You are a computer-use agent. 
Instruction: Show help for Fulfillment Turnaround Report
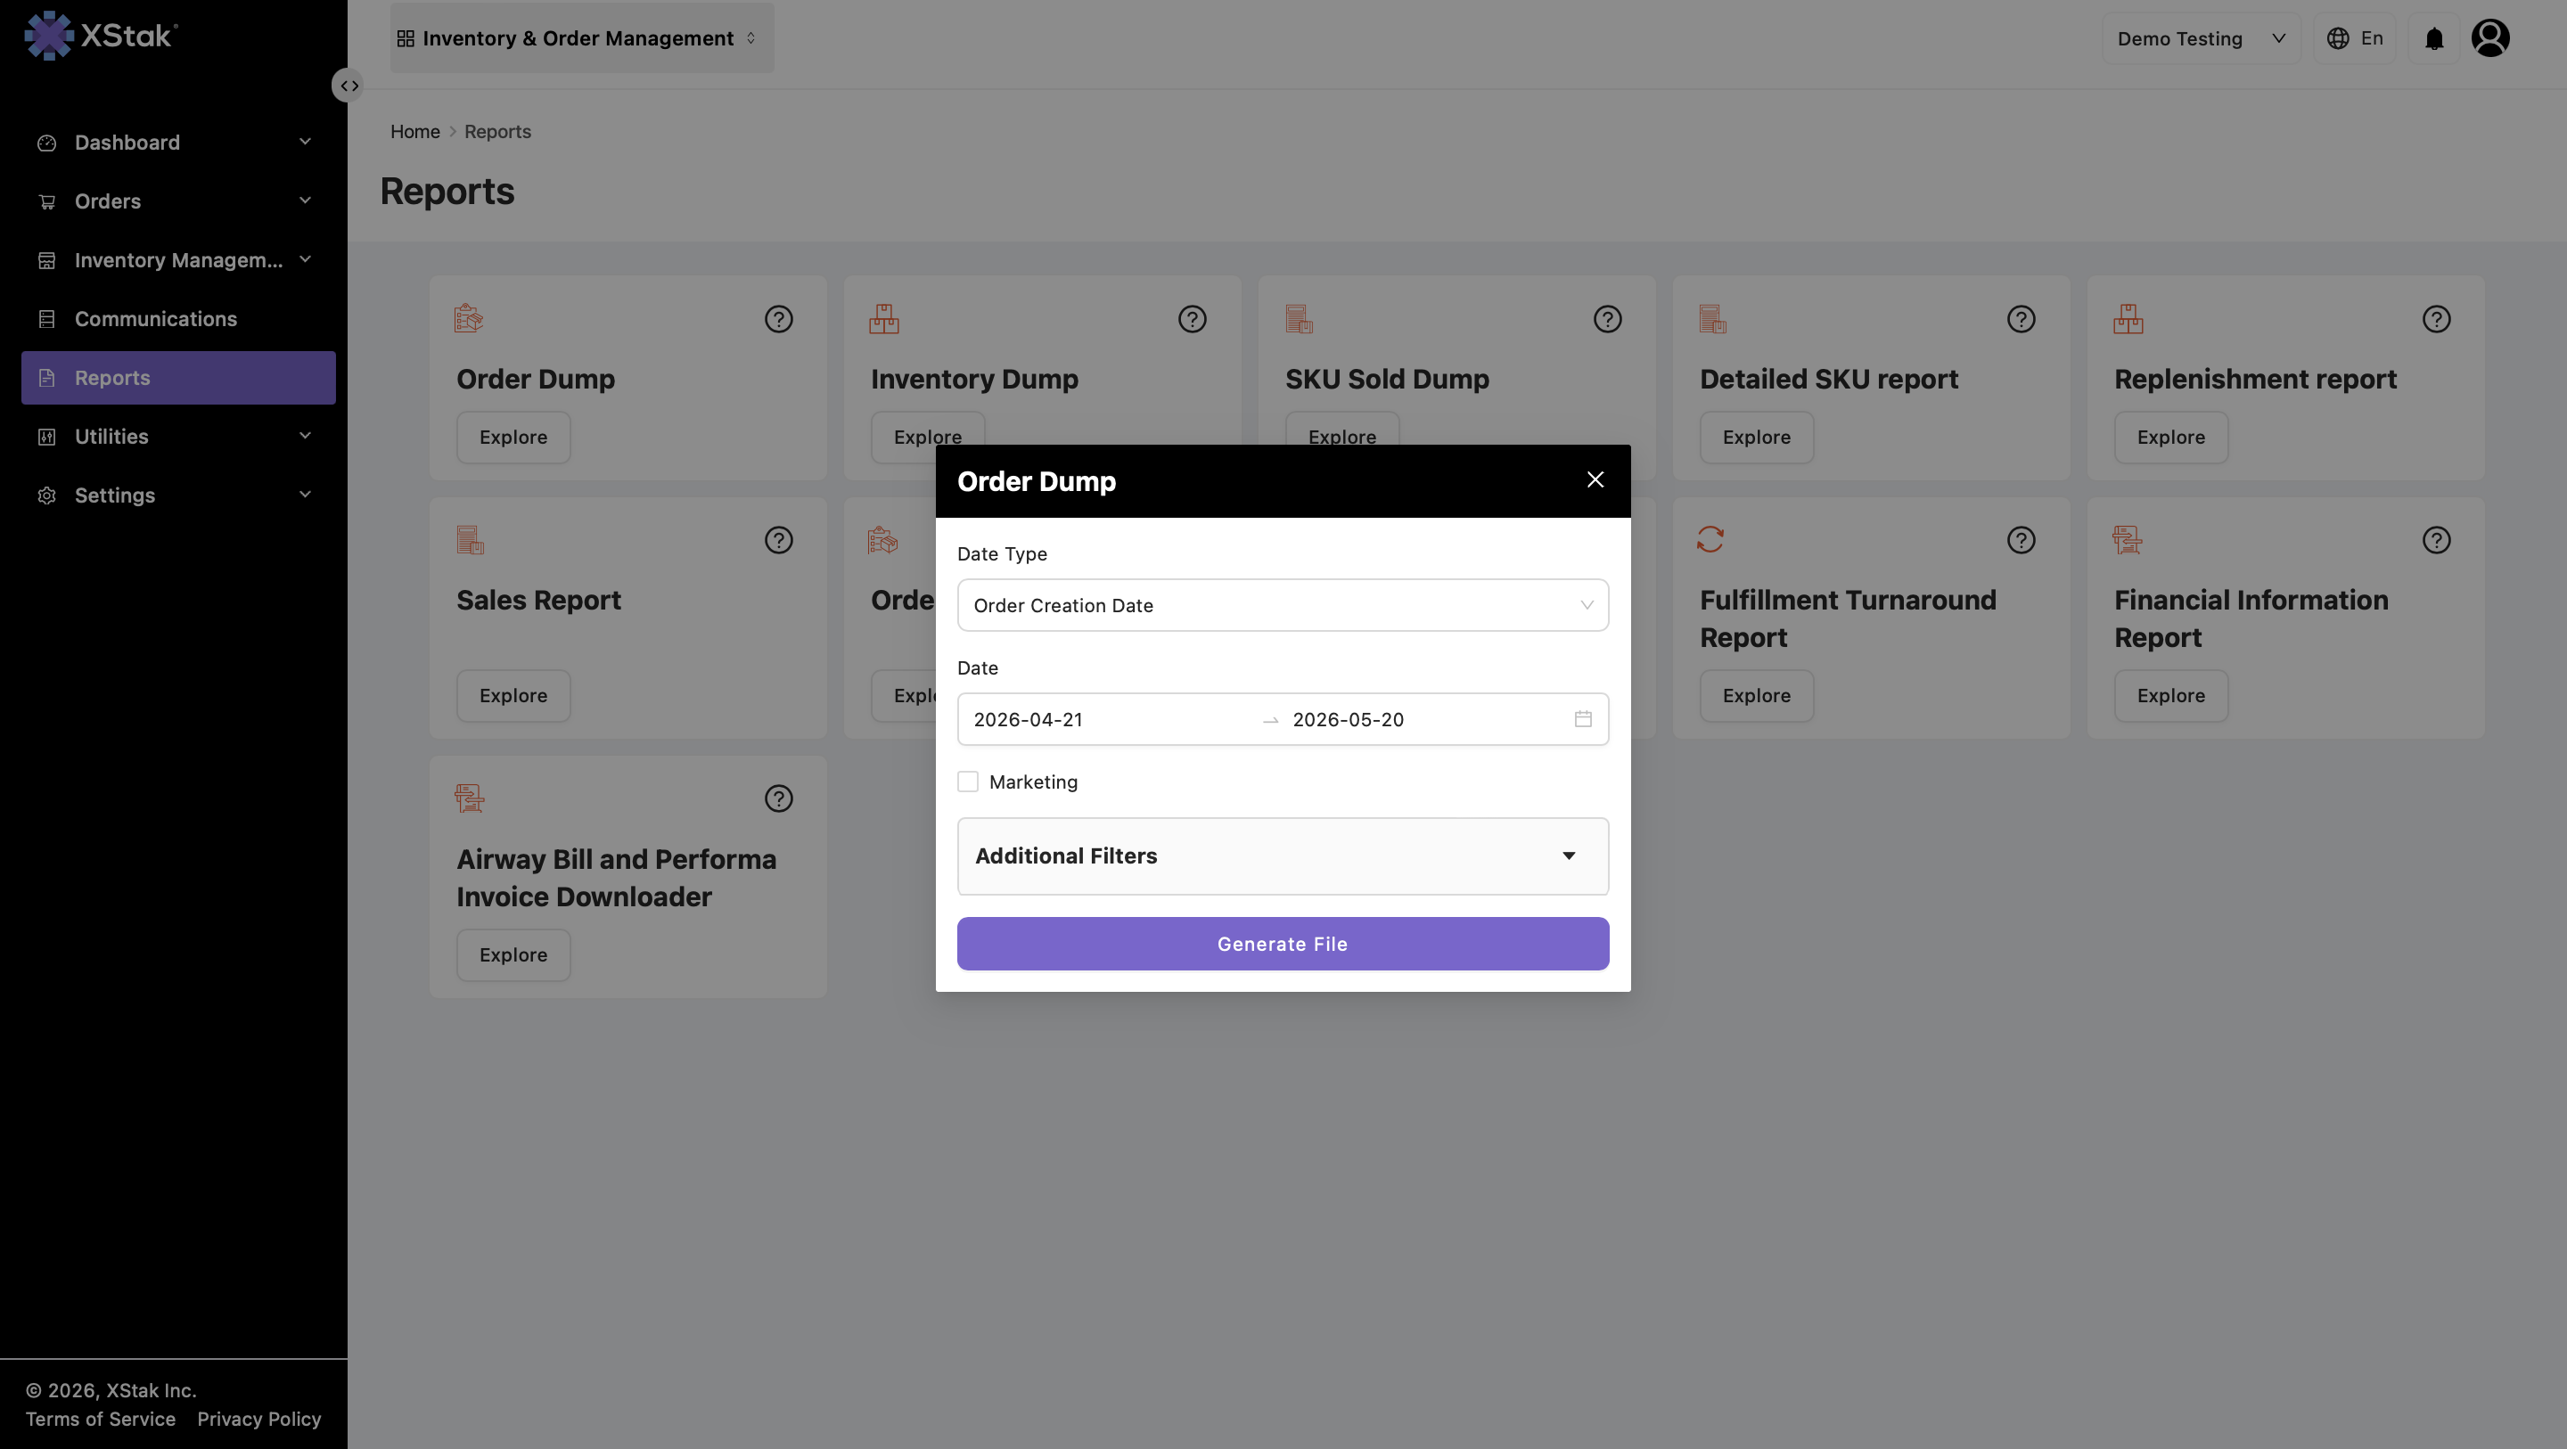pos(2021,540)
